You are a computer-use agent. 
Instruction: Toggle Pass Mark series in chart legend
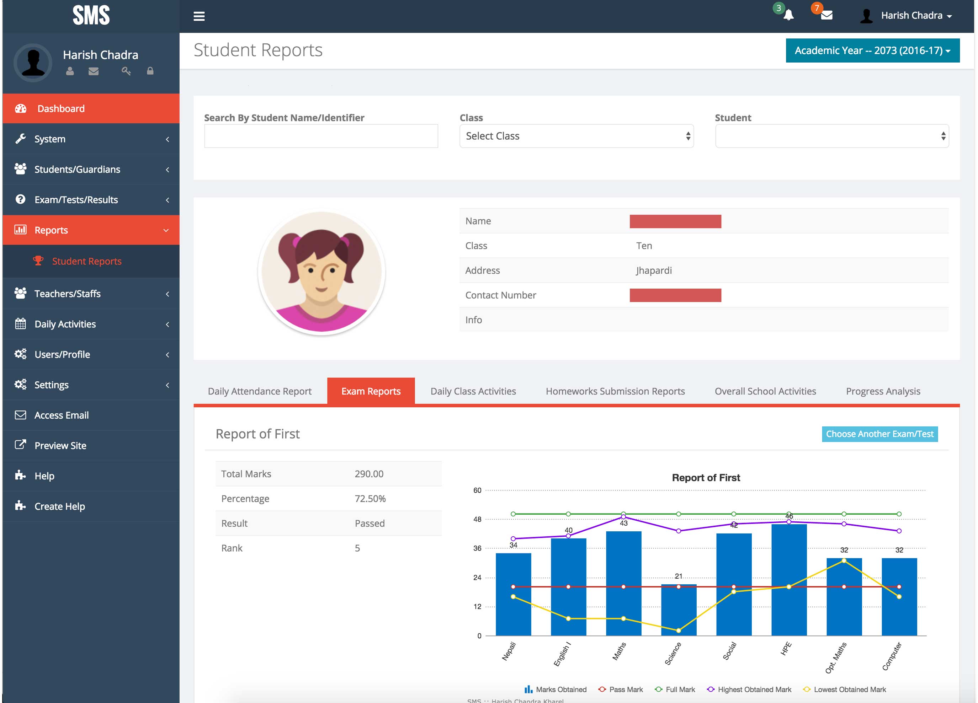point(621,689)
